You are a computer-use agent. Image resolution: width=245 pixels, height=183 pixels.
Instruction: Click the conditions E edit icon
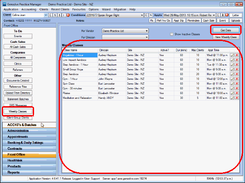146,15
